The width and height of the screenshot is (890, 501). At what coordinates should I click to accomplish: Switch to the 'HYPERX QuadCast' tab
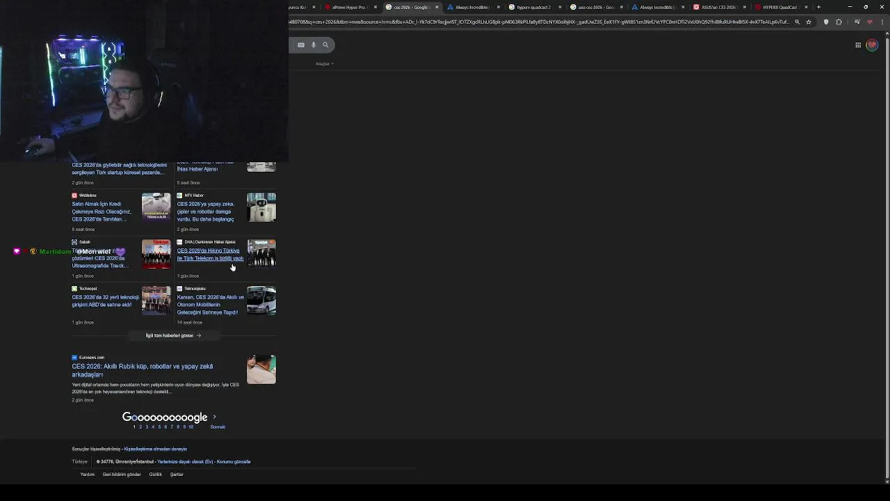coord(779,7)
